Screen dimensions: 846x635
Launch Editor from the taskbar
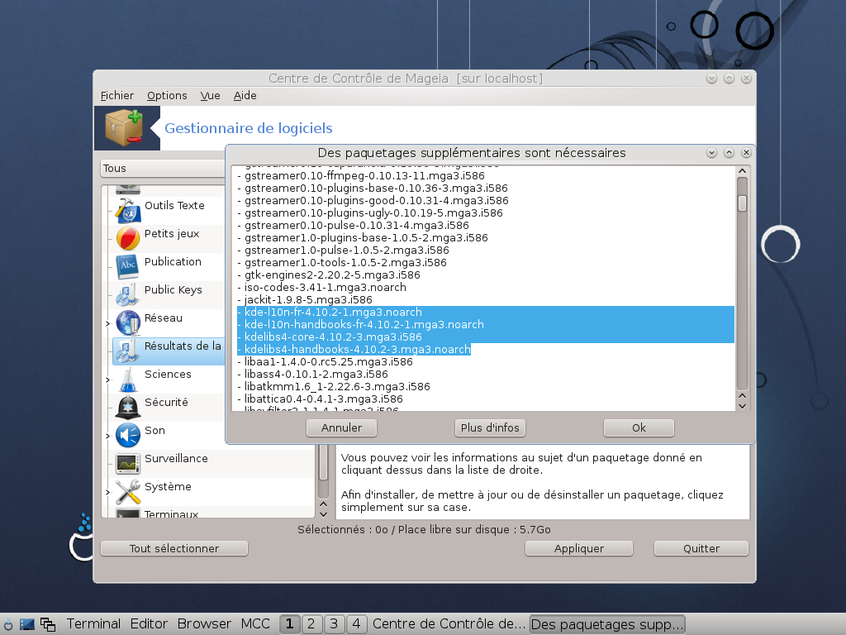point(149,624)
